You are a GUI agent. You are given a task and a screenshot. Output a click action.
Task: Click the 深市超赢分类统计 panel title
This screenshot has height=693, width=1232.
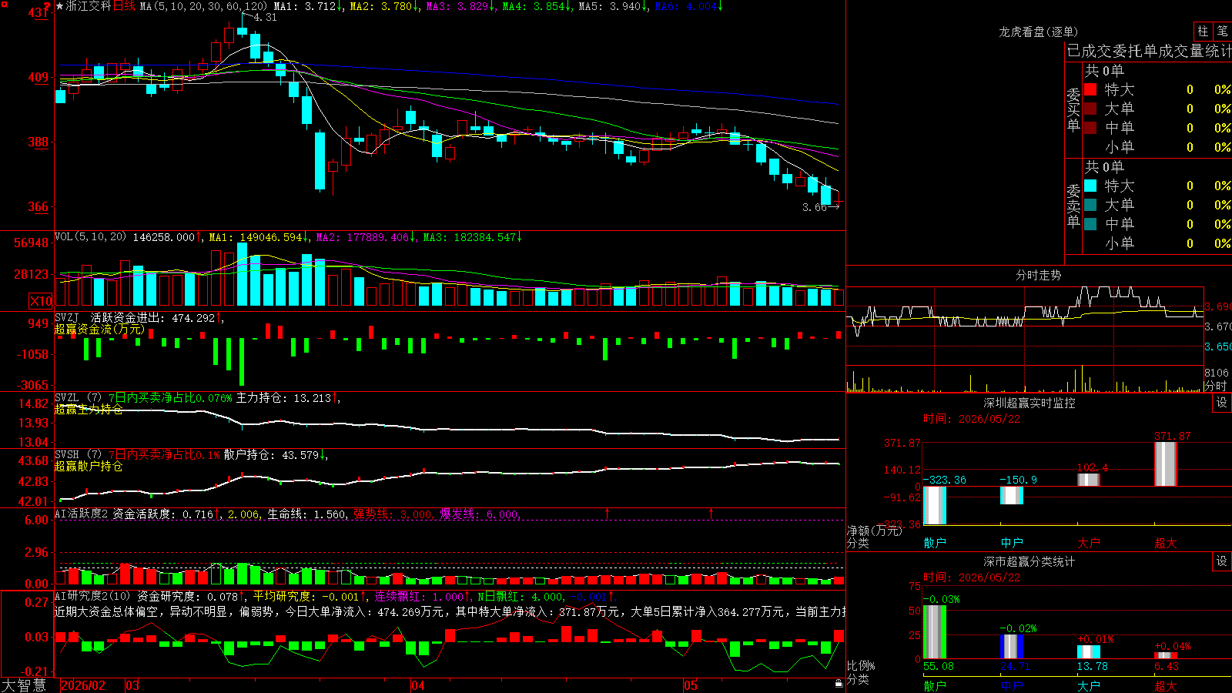(x=1029, y=561)
